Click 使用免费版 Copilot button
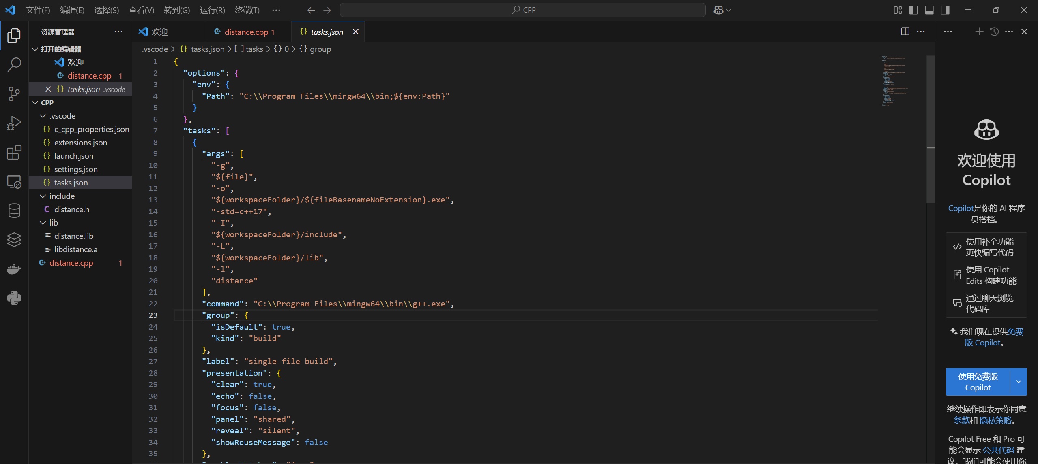Image resolution: width=1038 pixels, height=464 pixels. coord(978,382)
